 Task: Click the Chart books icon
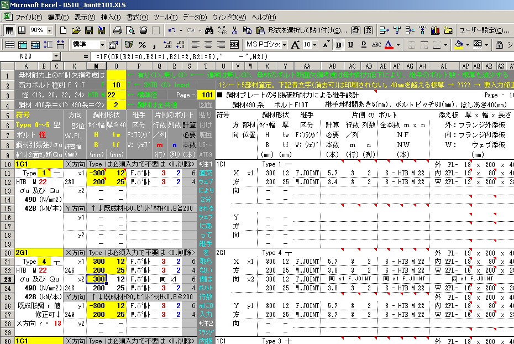pos(436,30)
